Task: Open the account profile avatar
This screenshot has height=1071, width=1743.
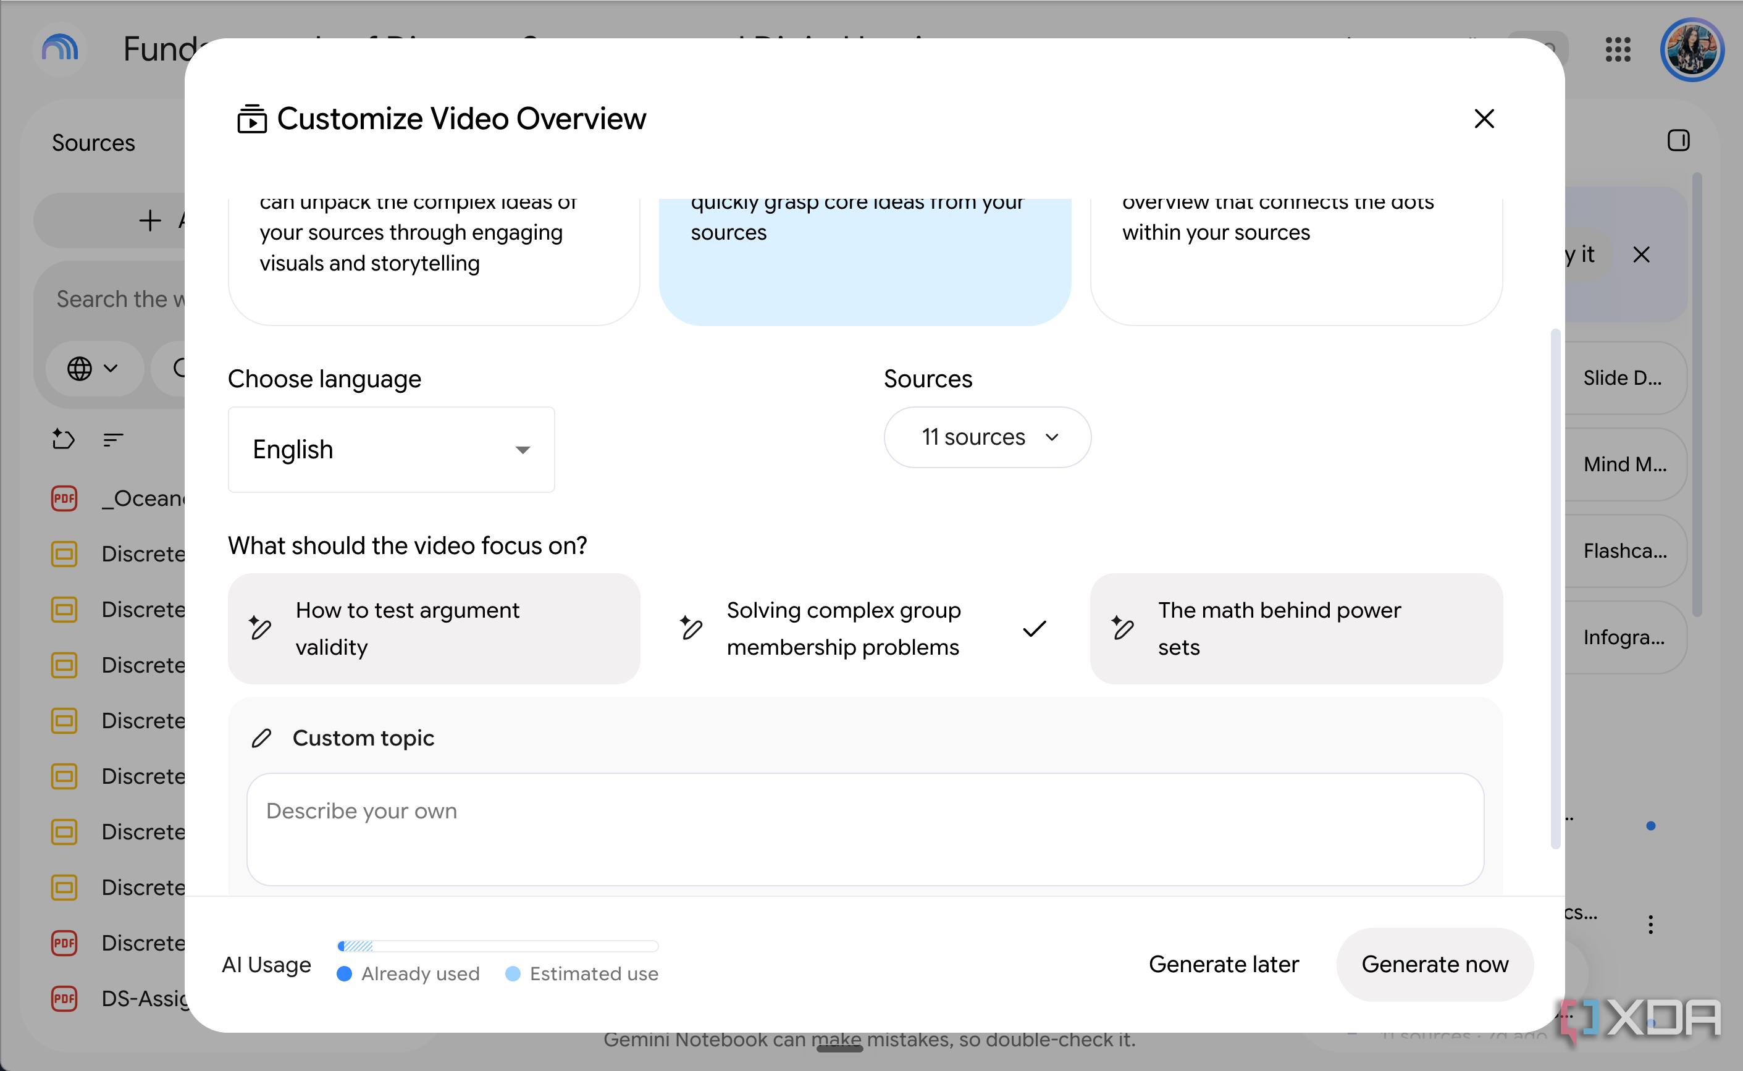Action: click(1692, 49)
